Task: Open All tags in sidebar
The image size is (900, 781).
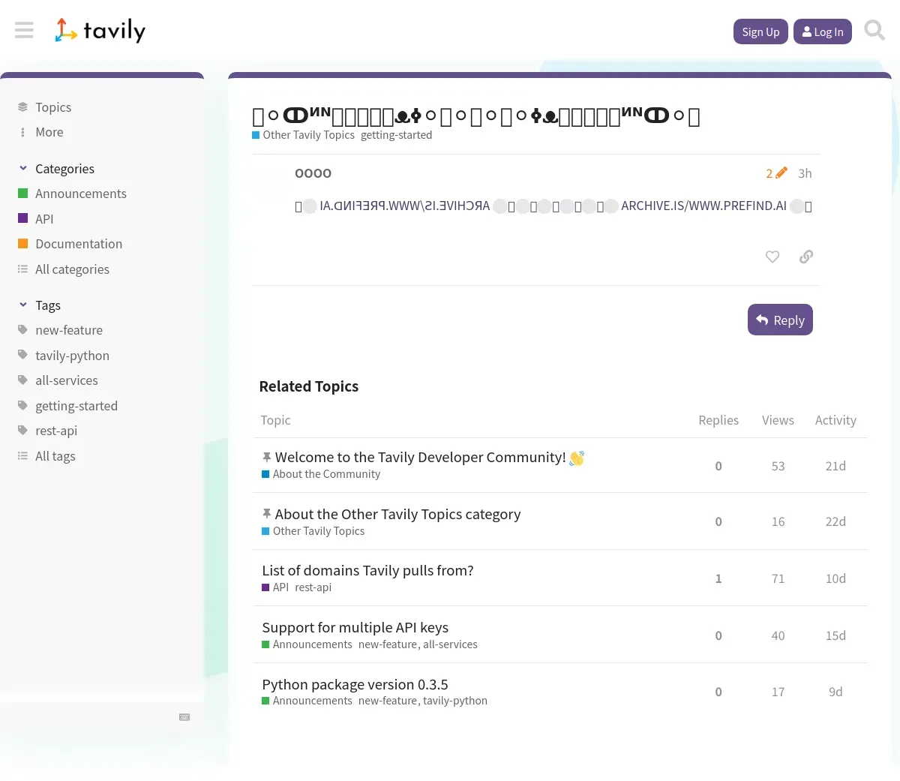Action: click(55, 456)
